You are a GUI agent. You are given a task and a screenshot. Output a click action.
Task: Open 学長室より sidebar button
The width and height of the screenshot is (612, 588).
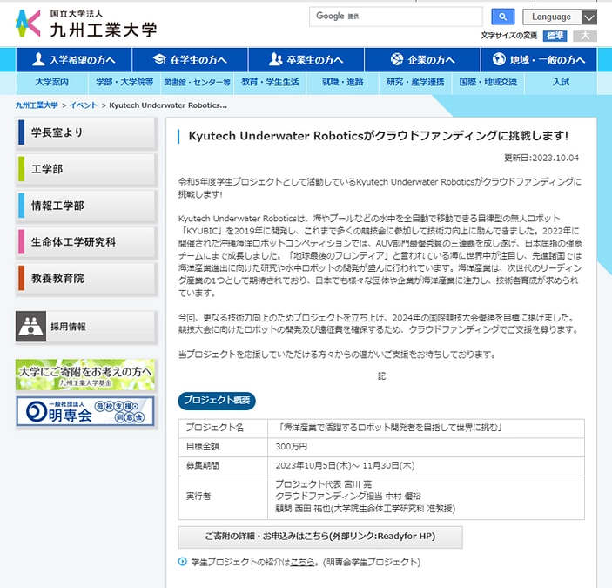[86, 132]
